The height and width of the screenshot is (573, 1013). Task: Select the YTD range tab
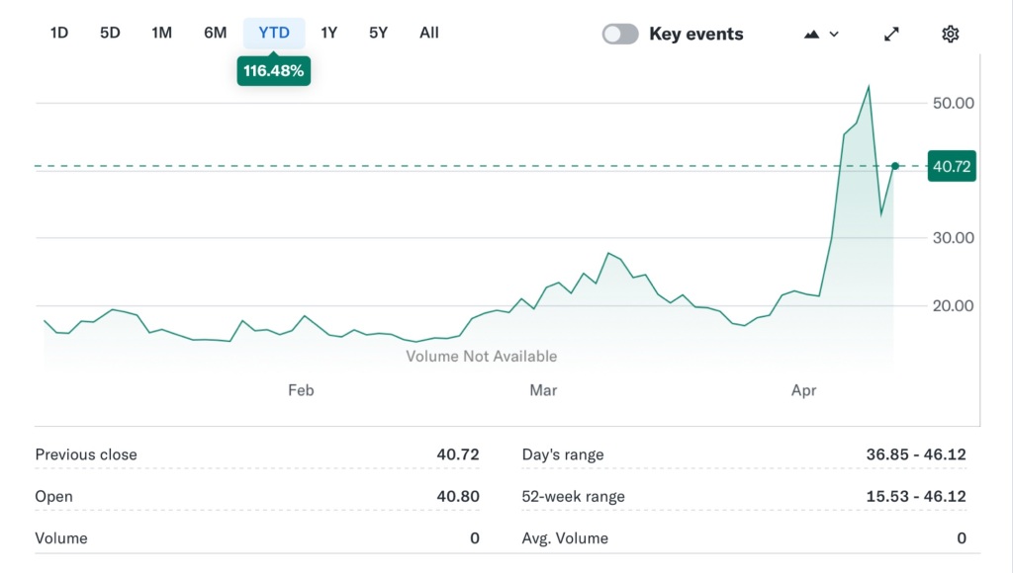[274, 33]
